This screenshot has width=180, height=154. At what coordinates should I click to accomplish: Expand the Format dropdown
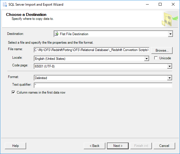coord(169,78)
